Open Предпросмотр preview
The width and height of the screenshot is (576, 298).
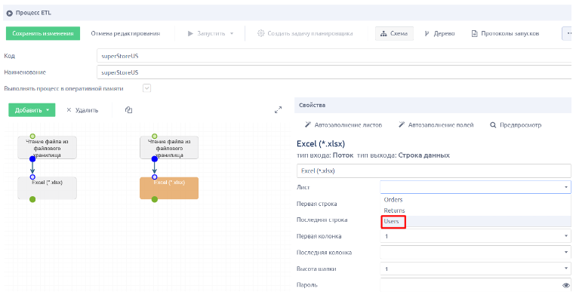tap(516, 124)
